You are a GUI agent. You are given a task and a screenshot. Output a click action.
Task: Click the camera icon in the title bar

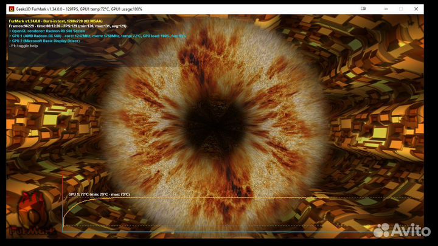click(x=363, y=9)
